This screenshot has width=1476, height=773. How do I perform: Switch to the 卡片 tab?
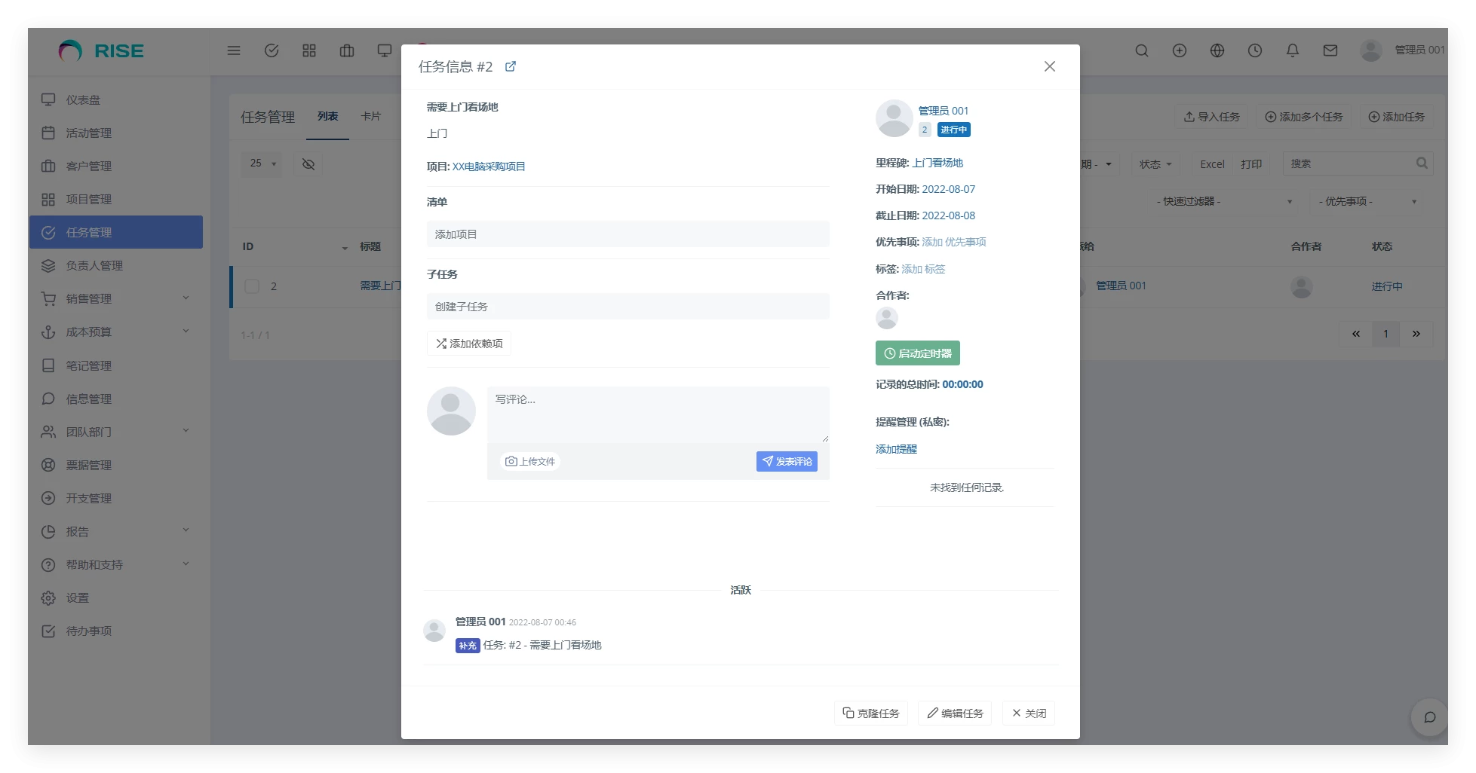(x=370, y=117)
